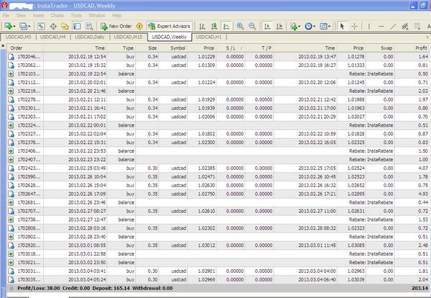
Task: Select the balance row 1702219...
Action: pyautogui.click(x=218, y=91)
